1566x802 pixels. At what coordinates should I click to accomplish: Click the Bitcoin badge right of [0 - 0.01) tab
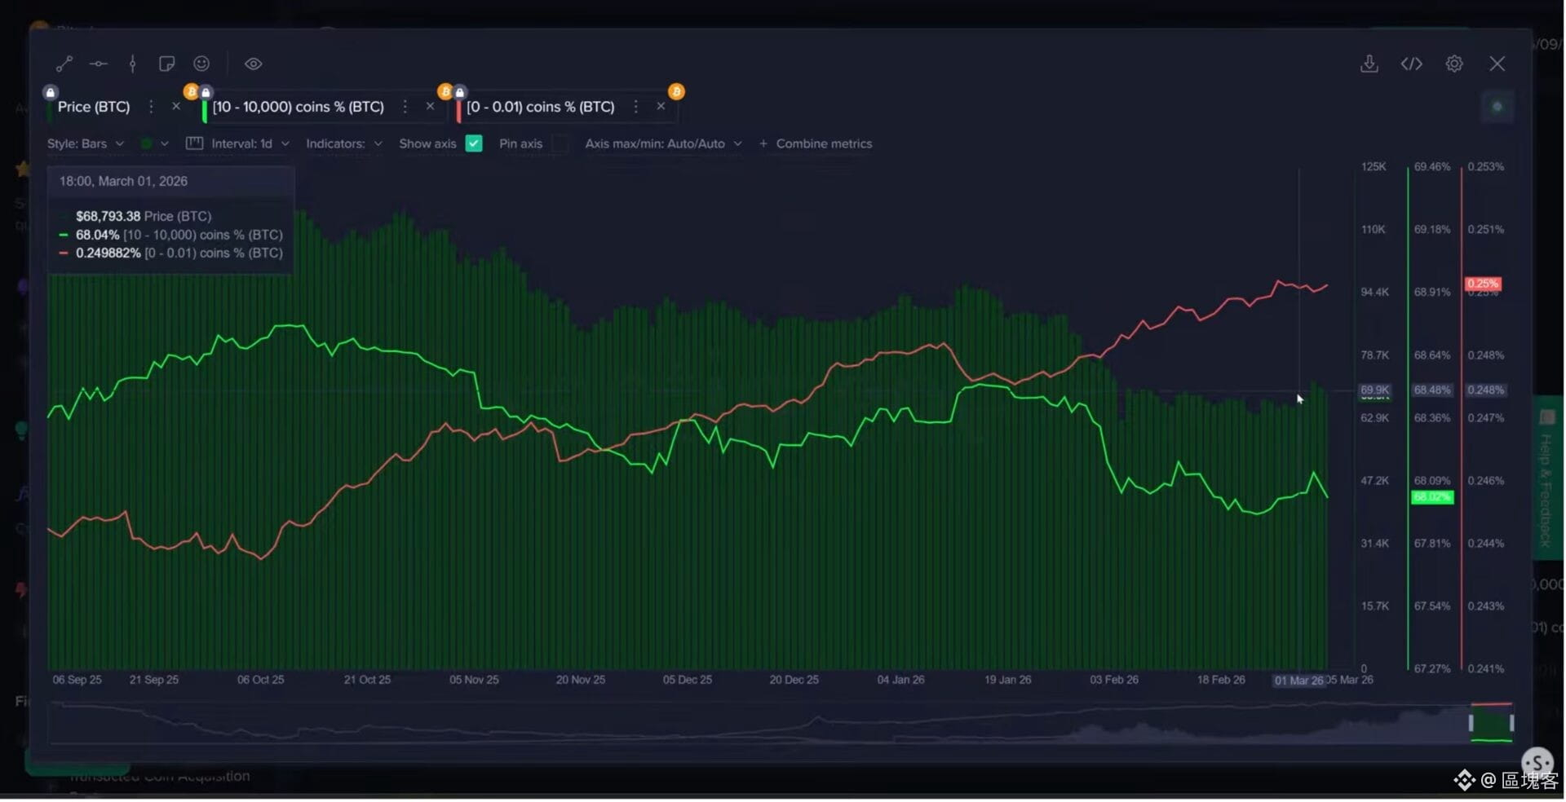point(676,91)
